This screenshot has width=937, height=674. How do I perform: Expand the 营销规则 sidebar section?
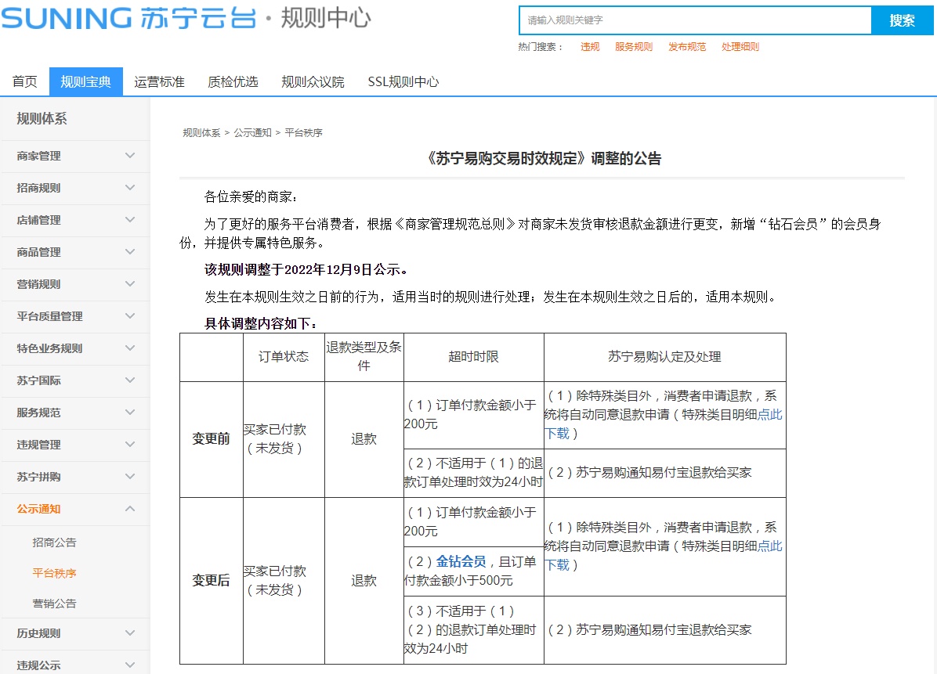[x=75, y=284]
